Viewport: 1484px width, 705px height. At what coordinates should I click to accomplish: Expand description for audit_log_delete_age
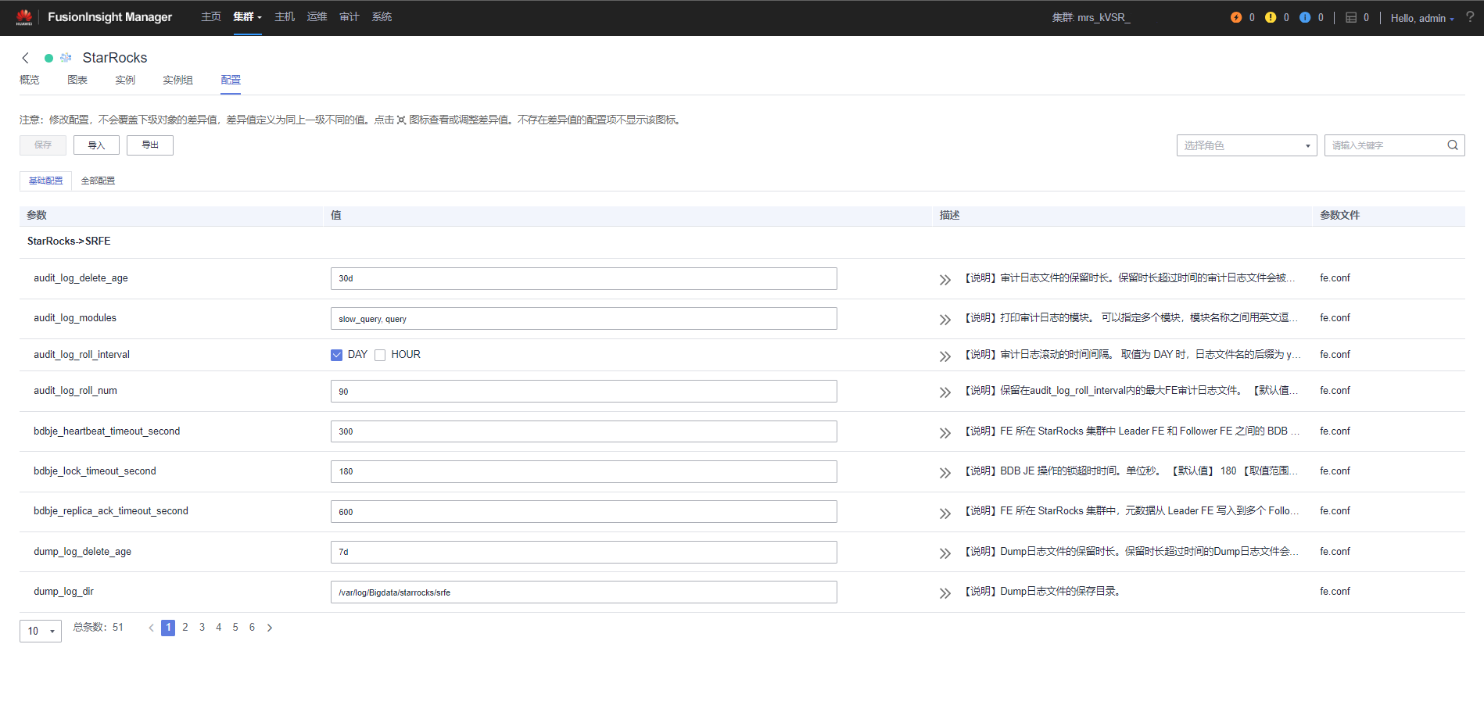(x=945, y=280)
